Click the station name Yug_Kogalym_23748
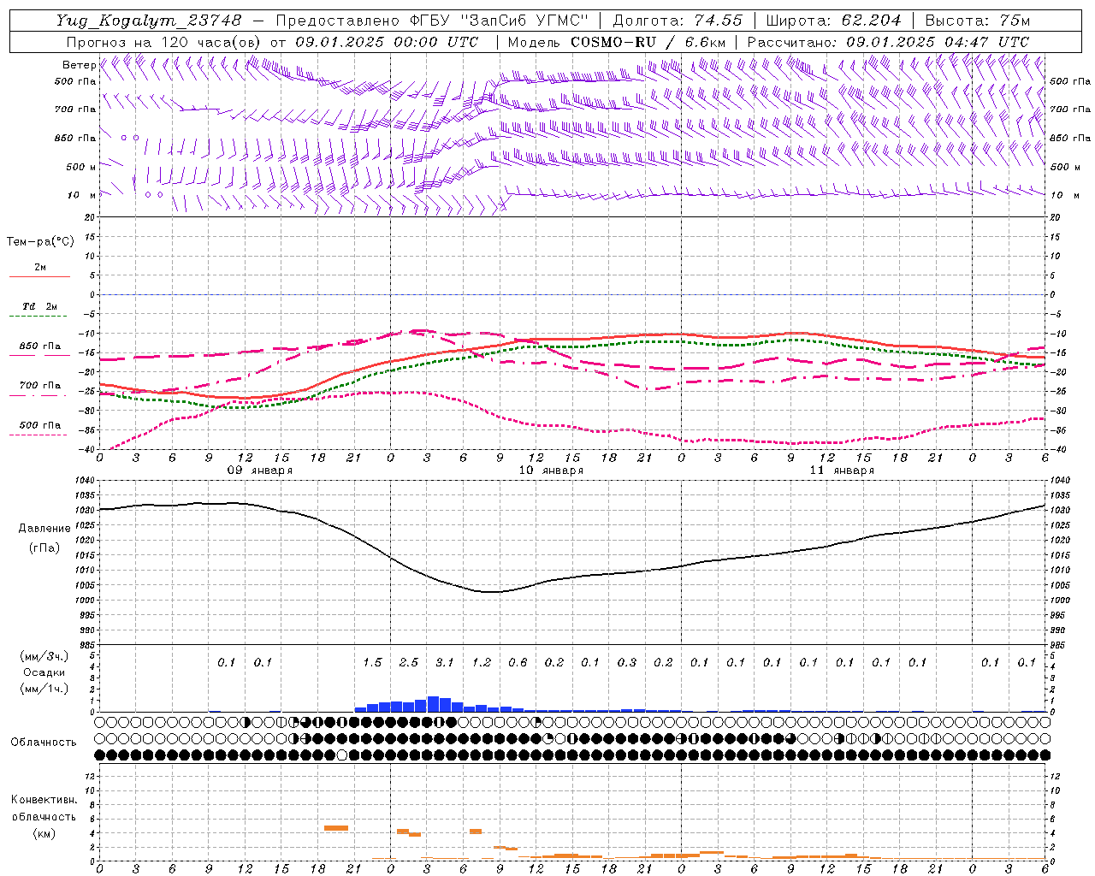Viewport: 1095px width, 876px height. (149, 21)
